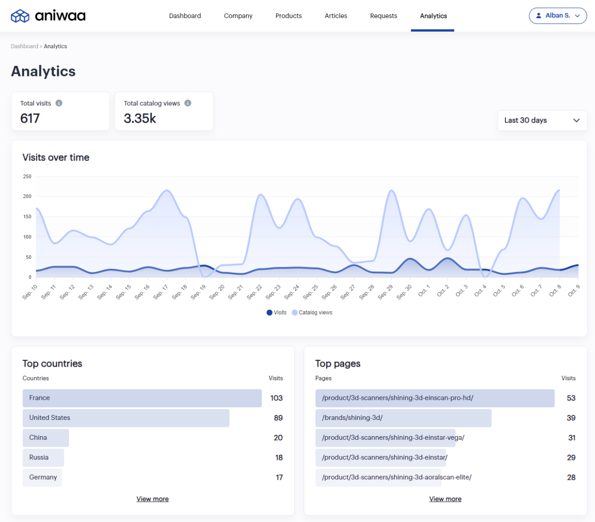Click the Oct. 4 label on chart axis
Screen dimensions: 595x522
tap(480, 290)
